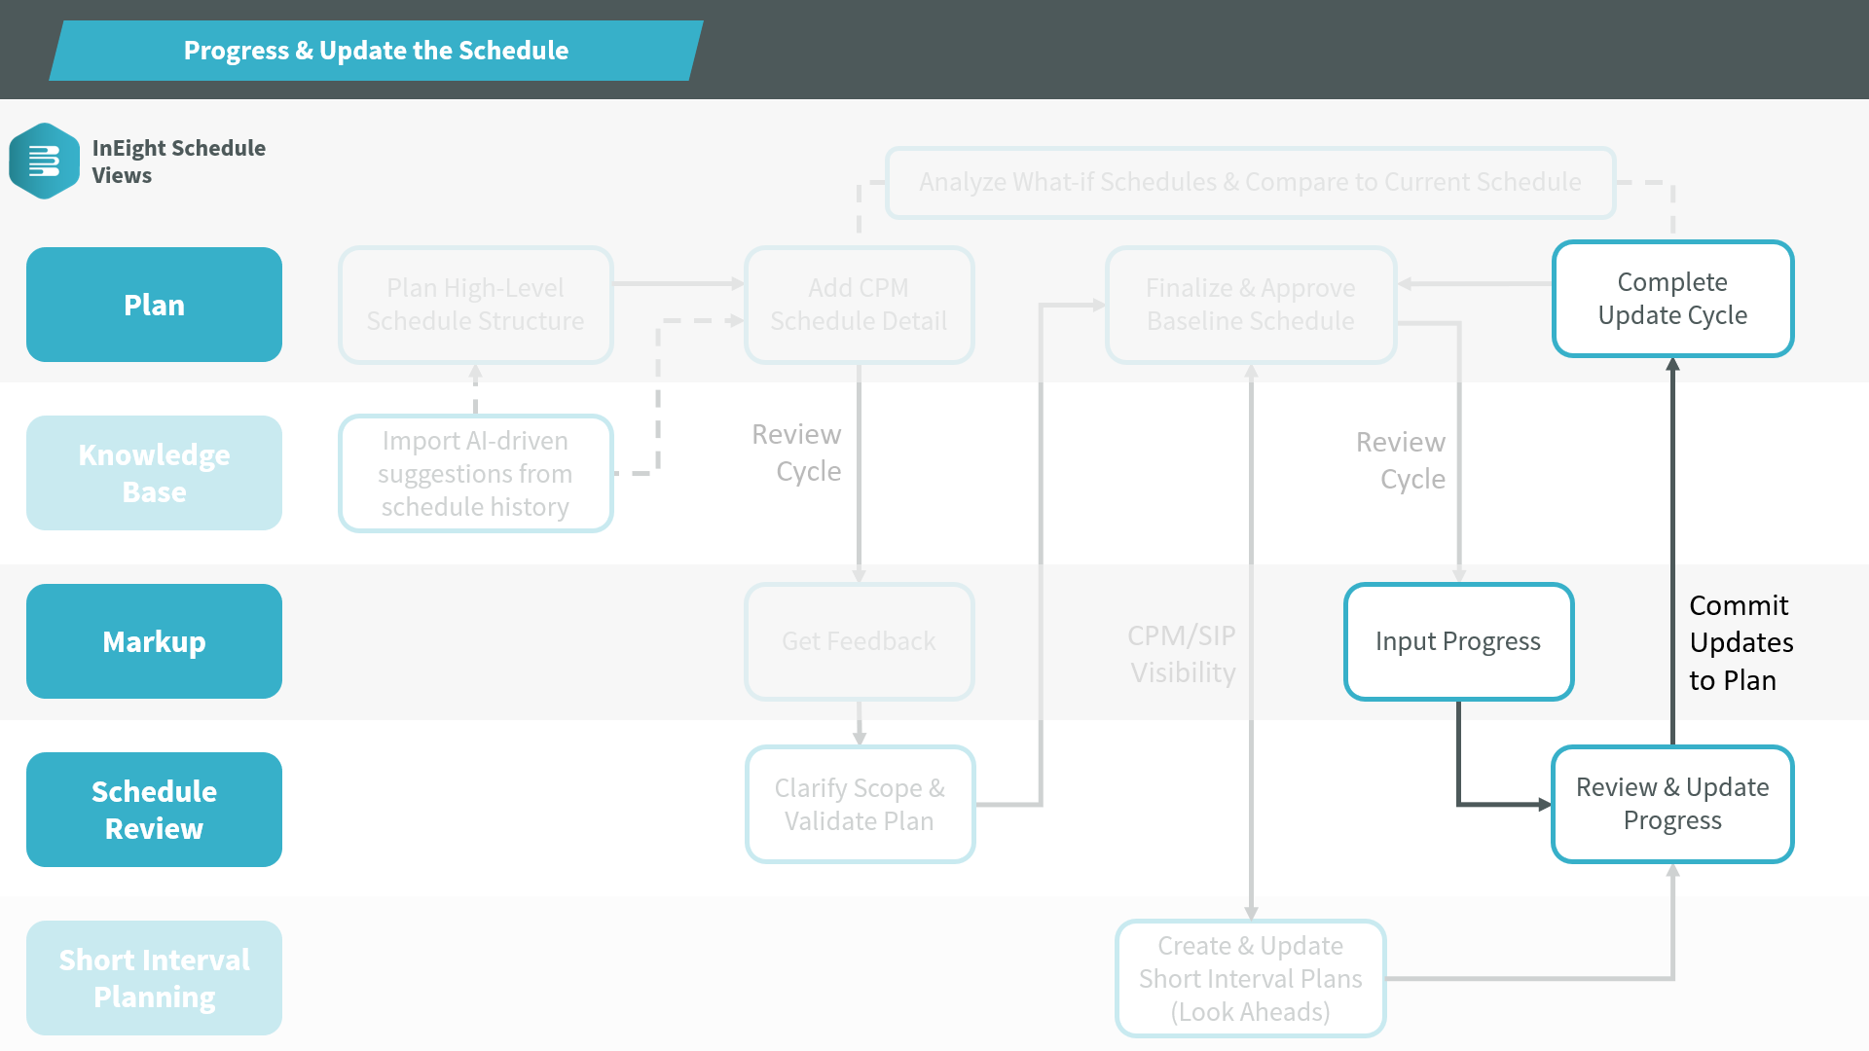The width and height of the screenshot is (1869, 1051).
Task: Click Import AI-driven suggestions box
Action: [x=475, y=474]
